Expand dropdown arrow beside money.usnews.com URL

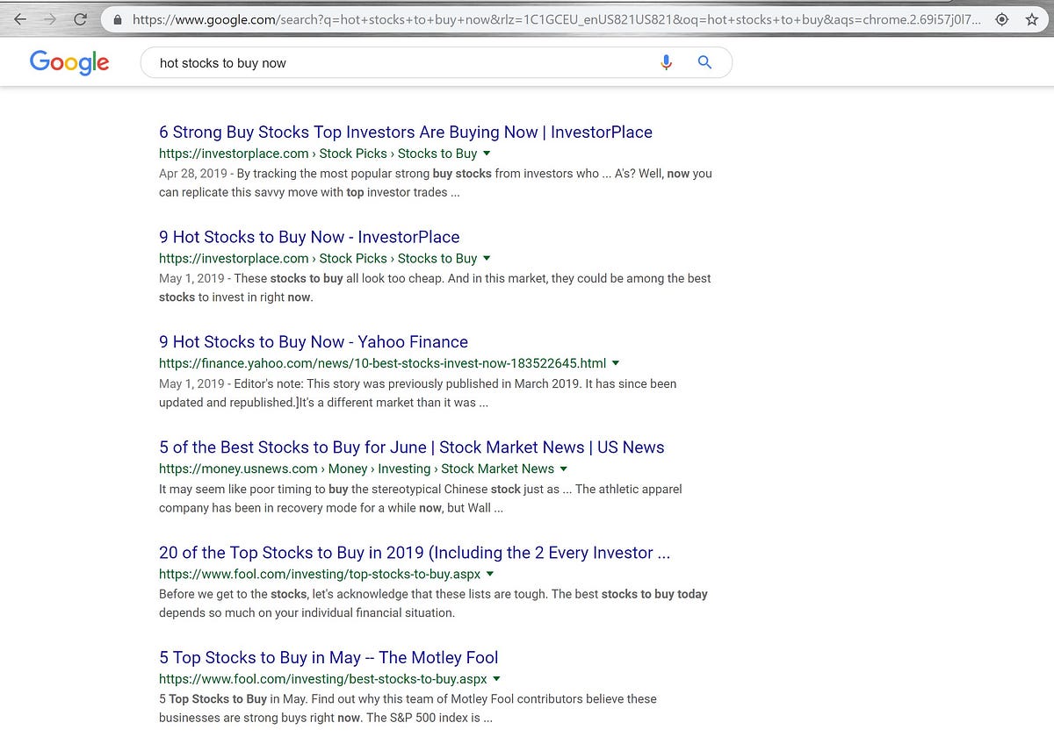point(564,469)
